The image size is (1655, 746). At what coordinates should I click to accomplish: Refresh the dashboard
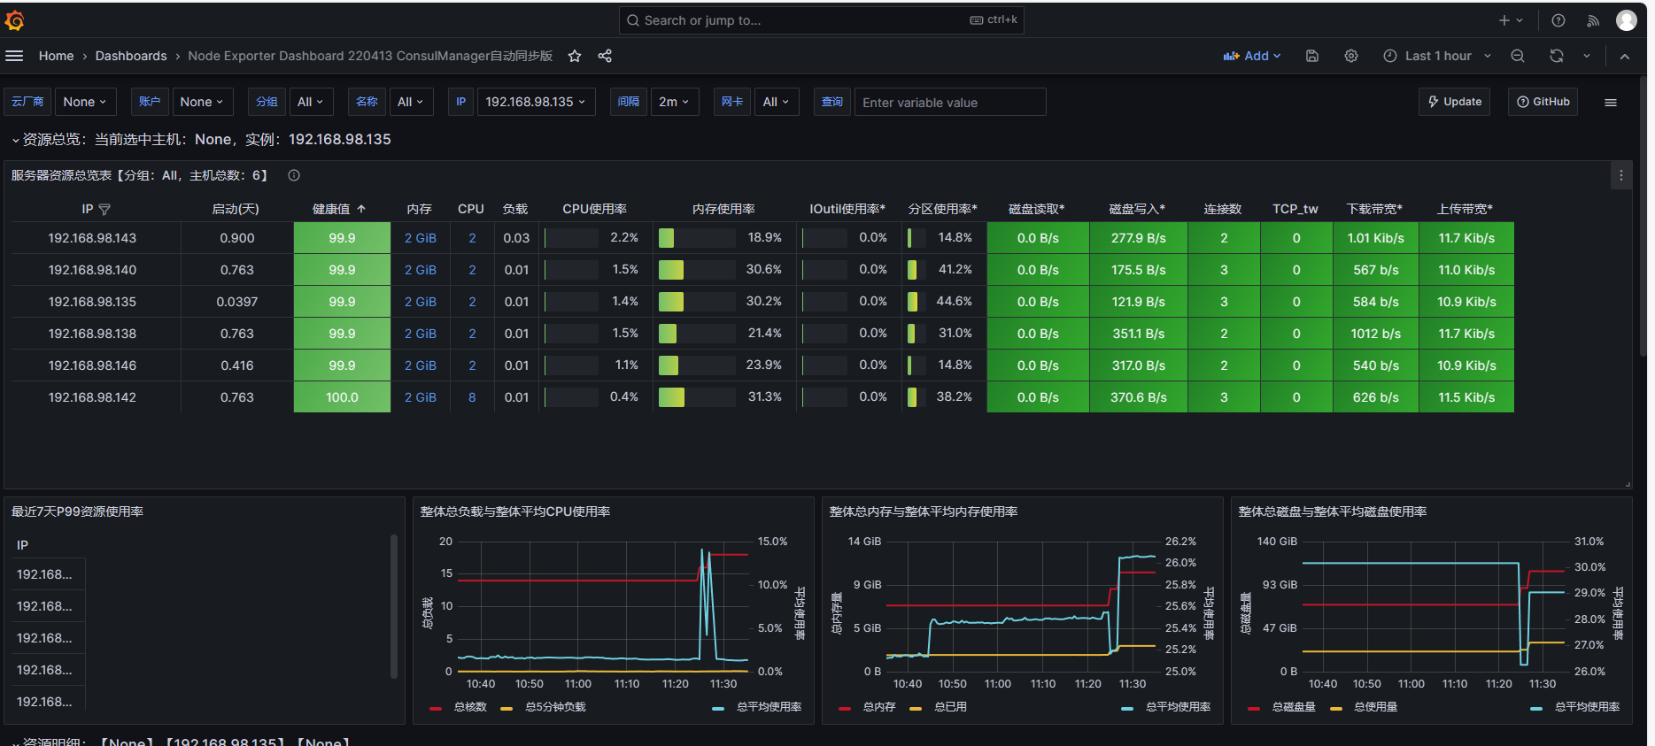pos(1557,56)
